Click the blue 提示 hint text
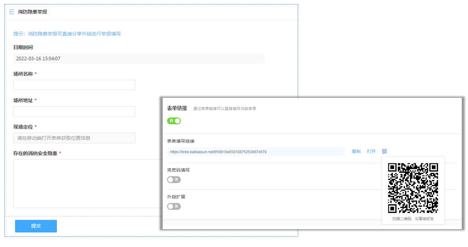This screenshot has width=468, height=247. [x=67, y=33]
